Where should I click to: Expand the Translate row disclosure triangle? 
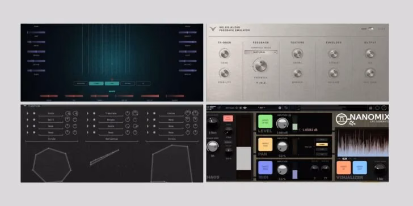87,113
